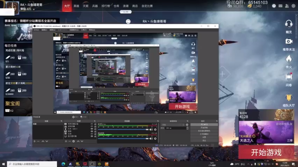The image size is (298, 167).
Task: Lock the 游戏采集 source
Action: coord(95,126)
